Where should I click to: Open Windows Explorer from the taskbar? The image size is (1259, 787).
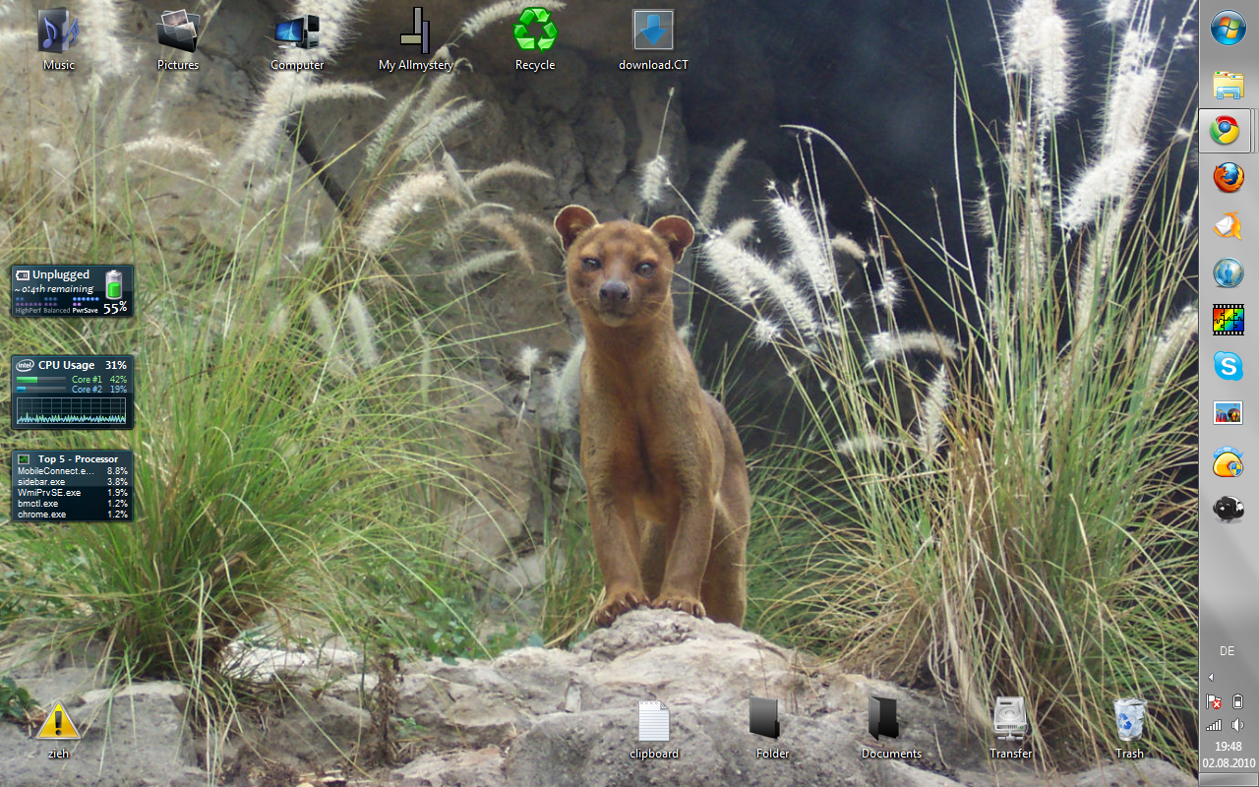pyautogui.click(x=1228, y=85)
